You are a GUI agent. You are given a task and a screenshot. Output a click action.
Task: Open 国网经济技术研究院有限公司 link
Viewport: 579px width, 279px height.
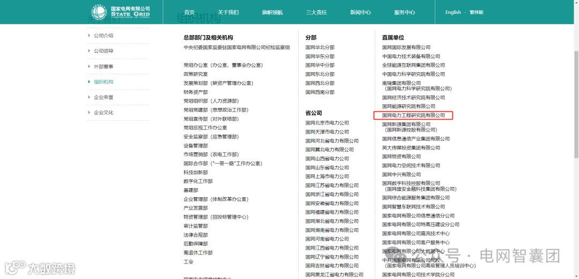click(x=413, y=97)
